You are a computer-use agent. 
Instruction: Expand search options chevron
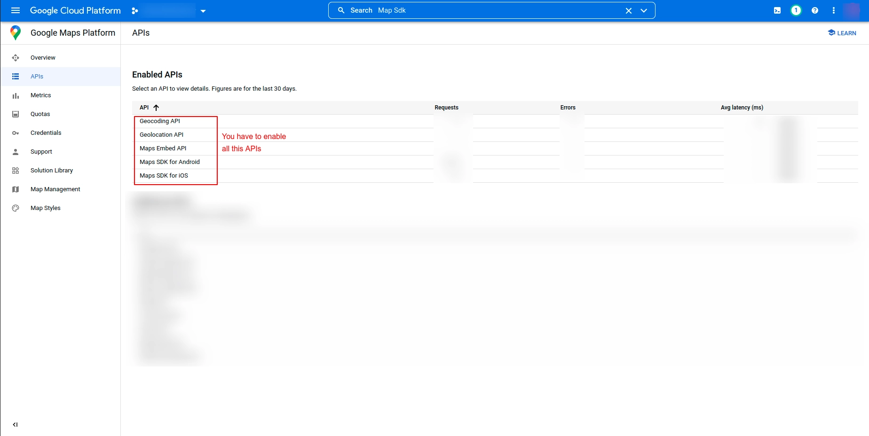(644, 10)
